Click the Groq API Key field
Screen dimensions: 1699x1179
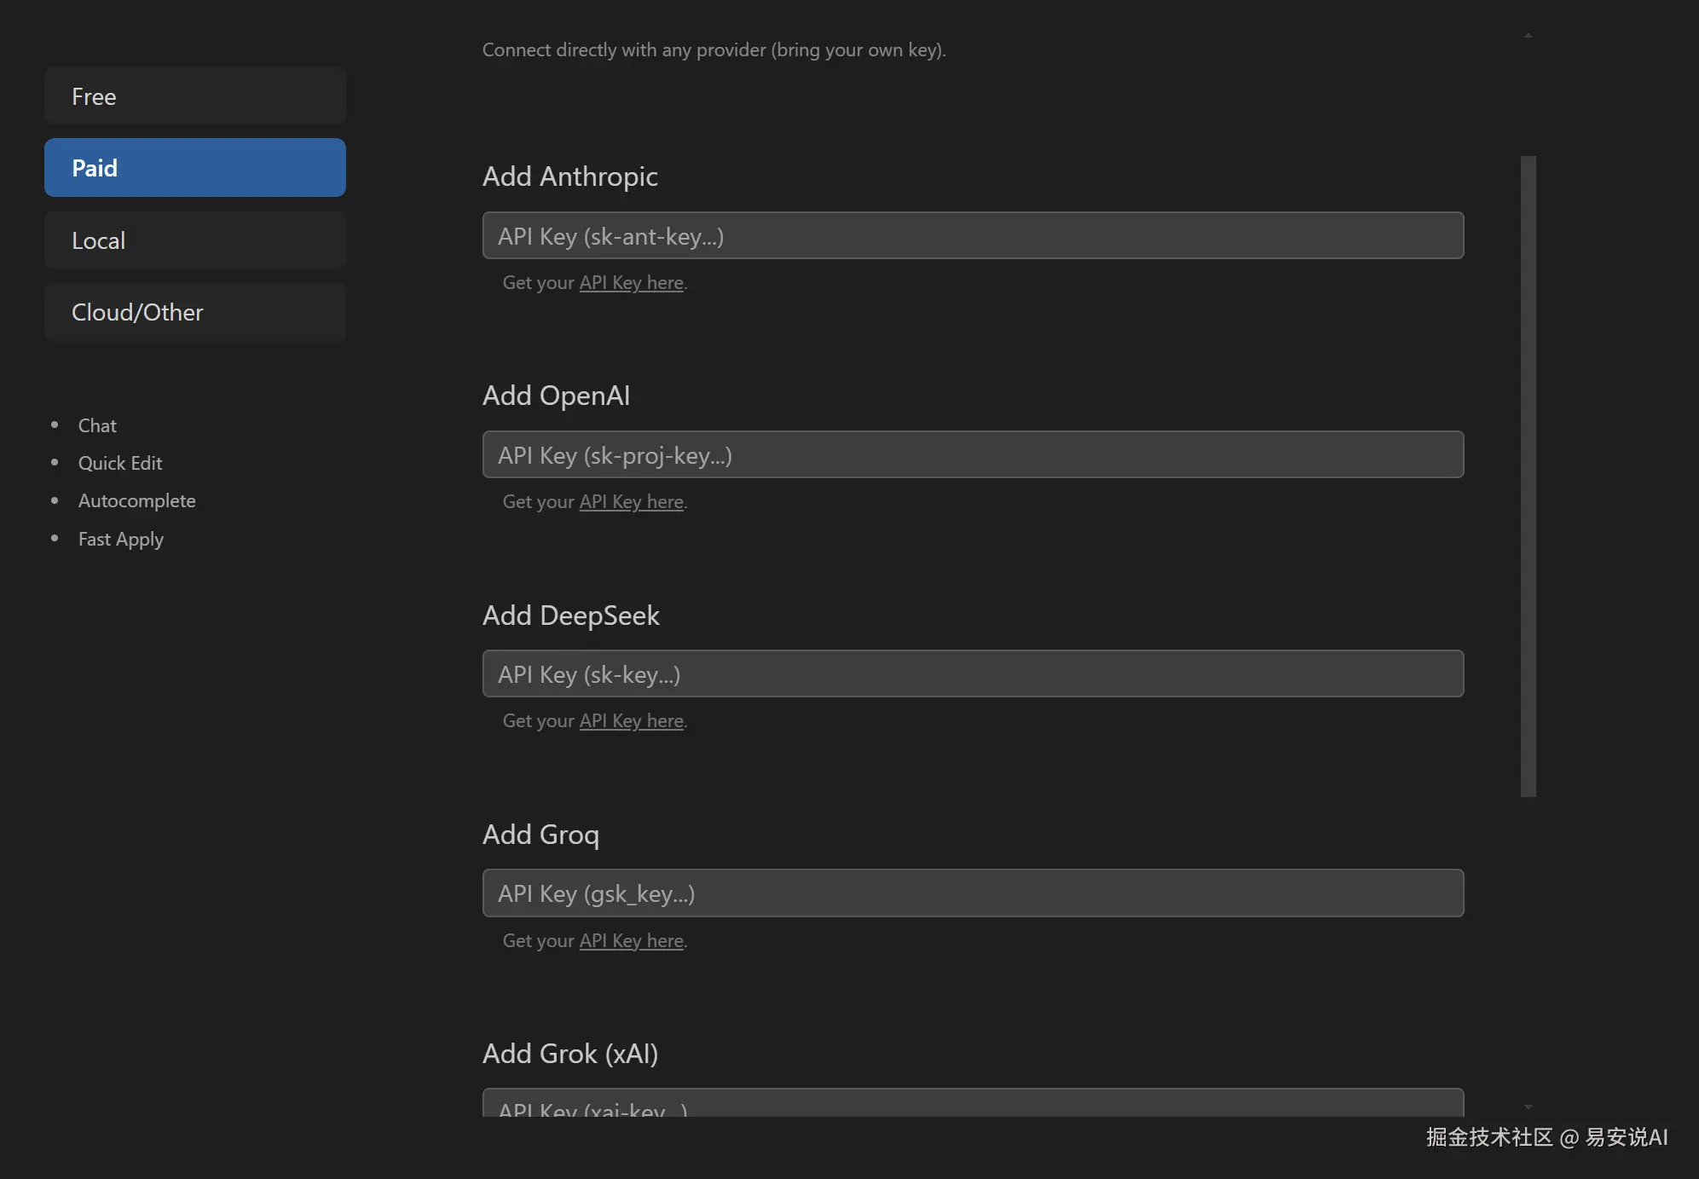click(972, 893)
